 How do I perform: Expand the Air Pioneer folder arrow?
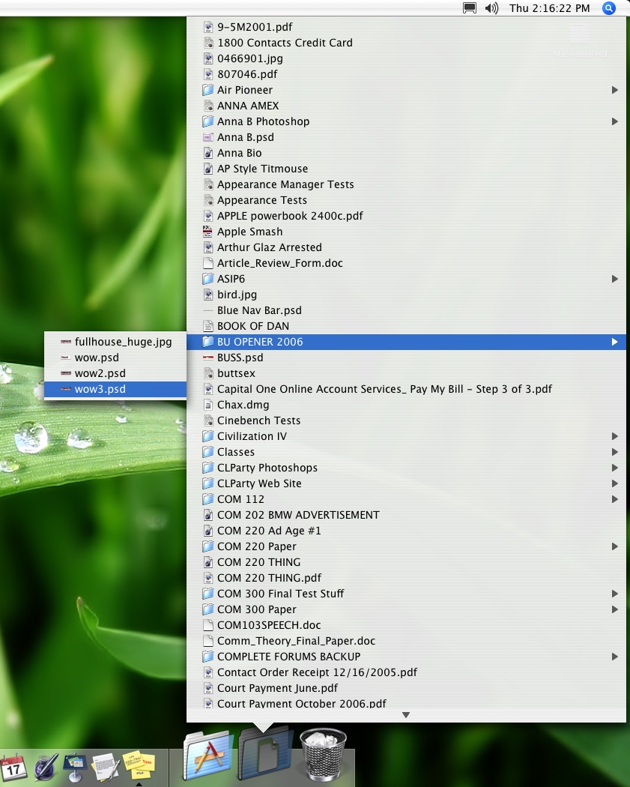tap(614, 91)
